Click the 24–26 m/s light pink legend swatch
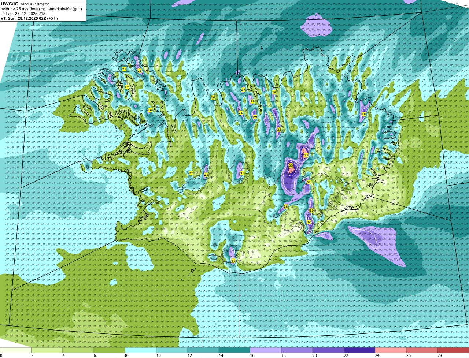The width and height of the screenshot is (469, 358). click(391, 350)
